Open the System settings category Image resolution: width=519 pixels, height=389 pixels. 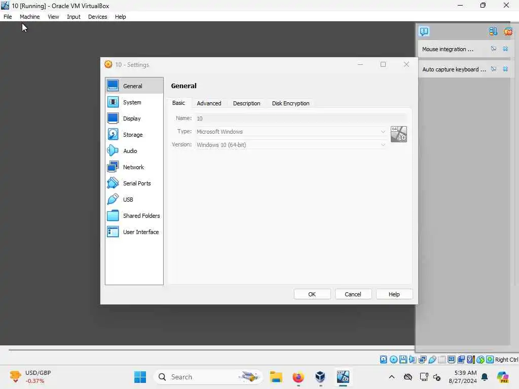[x=134, y=102]
